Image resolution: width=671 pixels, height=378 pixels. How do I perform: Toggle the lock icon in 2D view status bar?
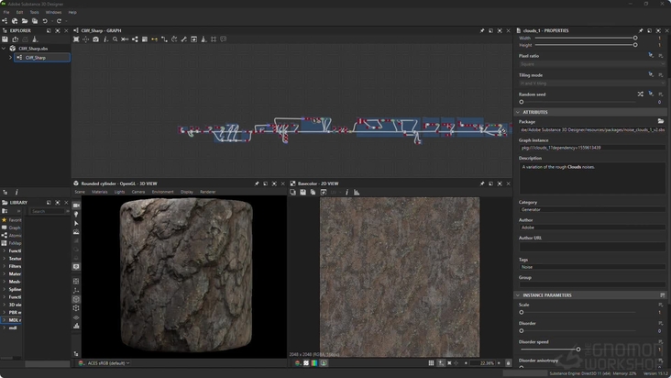point(508,363)
